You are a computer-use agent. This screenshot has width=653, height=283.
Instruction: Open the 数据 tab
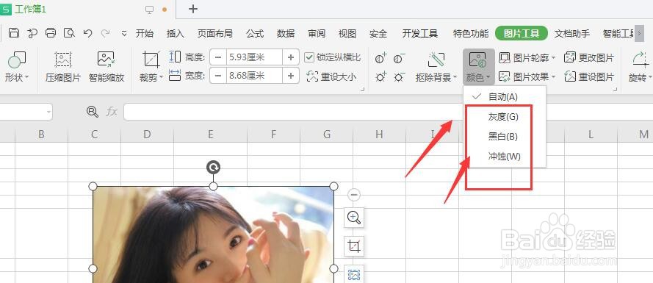pyautogui.click(x=286, y=34)
